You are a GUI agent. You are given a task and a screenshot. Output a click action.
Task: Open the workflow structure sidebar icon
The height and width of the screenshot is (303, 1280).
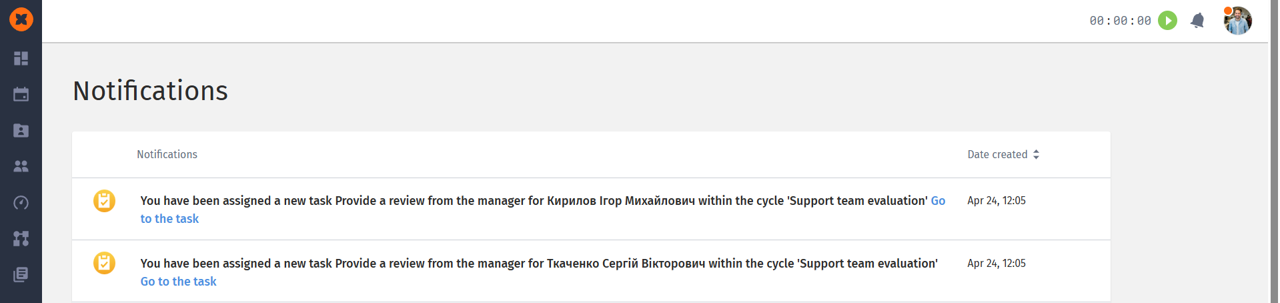[21, 238]
